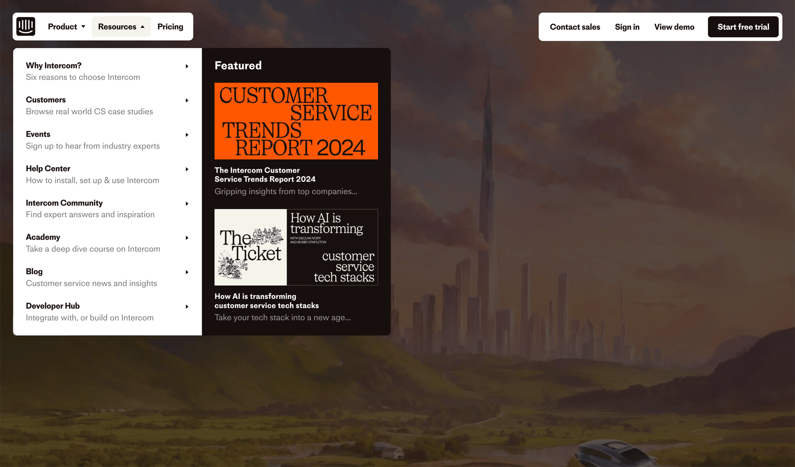This screenshot has width=795, height=467.
Task: Click 'How AI is transforming customer service tech stacks'
Action: [x=267, y=301]
